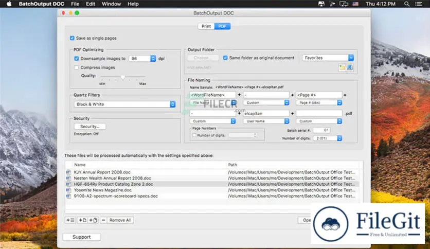The height and width of the screenshot is (249, 430).
Task: Select HGF-654Ry Product Catalog Zone 2.doc
Action: 212,184
